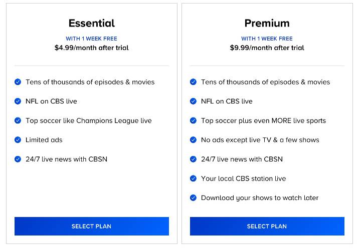Click the $9.99/month after trial price text
This screenshot has height=248, width=361.
pyautogui.click(x=267, y=48)
